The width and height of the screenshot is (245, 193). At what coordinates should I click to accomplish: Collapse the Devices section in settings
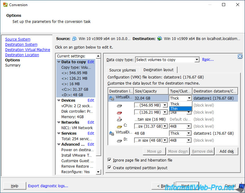pyautogui.click(x=59, y=100)
